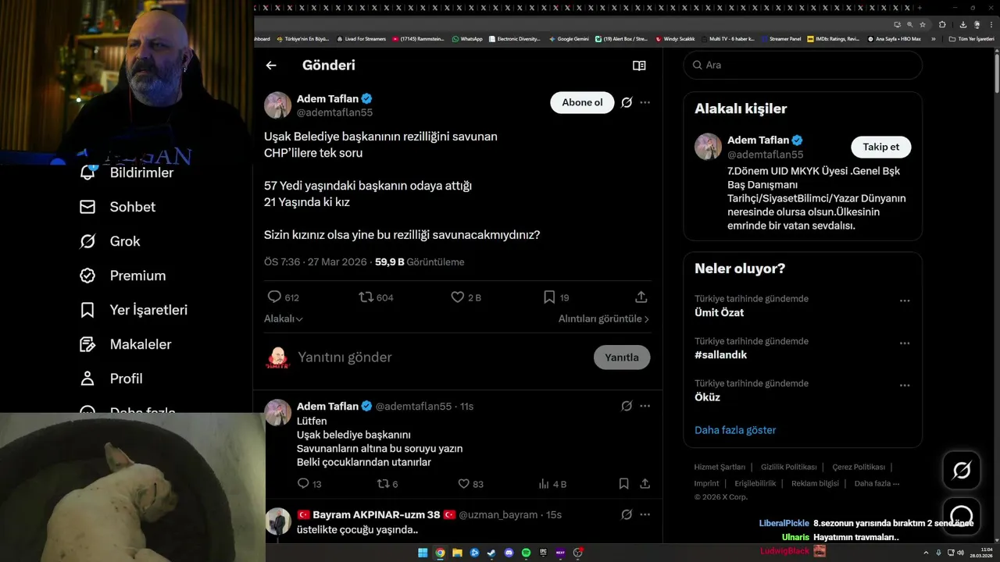Open Spotify from the Windows taskbar
Viewport: 1000px width, 562px height.
click(526, 553)
